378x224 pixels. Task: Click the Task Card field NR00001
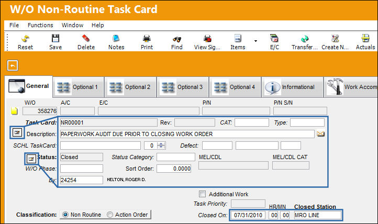point(108,122)
